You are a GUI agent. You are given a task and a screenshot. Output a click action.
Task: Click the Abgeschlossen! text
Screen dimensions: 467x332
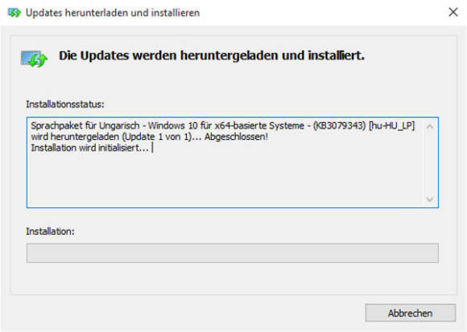pyautogui.click(x=236, y=137)
